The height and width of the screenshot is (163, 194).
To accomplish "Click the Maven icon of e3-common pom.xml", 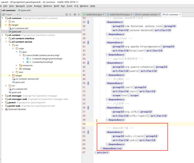I will (x=10, y=32).
